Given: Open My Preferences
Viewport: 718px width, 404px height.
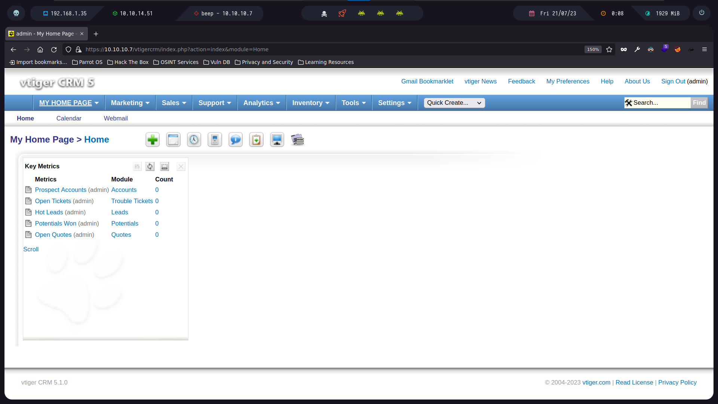Looking at the screenshot, I should coord(568,82).
